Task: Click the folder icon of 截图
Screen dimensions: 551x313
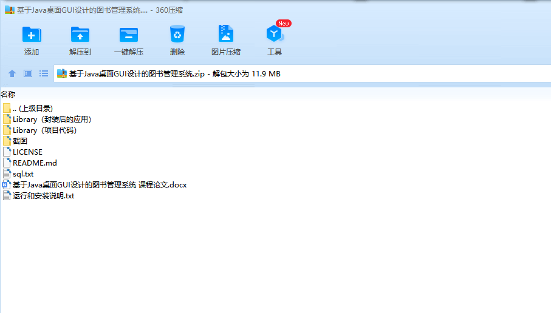Action: [7, 141]
